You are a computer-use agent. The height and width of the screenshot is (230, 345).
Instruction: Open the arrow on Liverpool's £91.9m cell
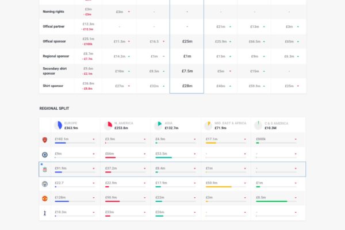pos(94,168)
